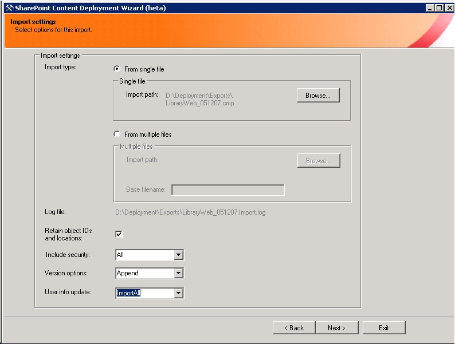The width and height of the screenshot is (455, 344).
Task: Click the Exit button
Action: tap(384, 328)
